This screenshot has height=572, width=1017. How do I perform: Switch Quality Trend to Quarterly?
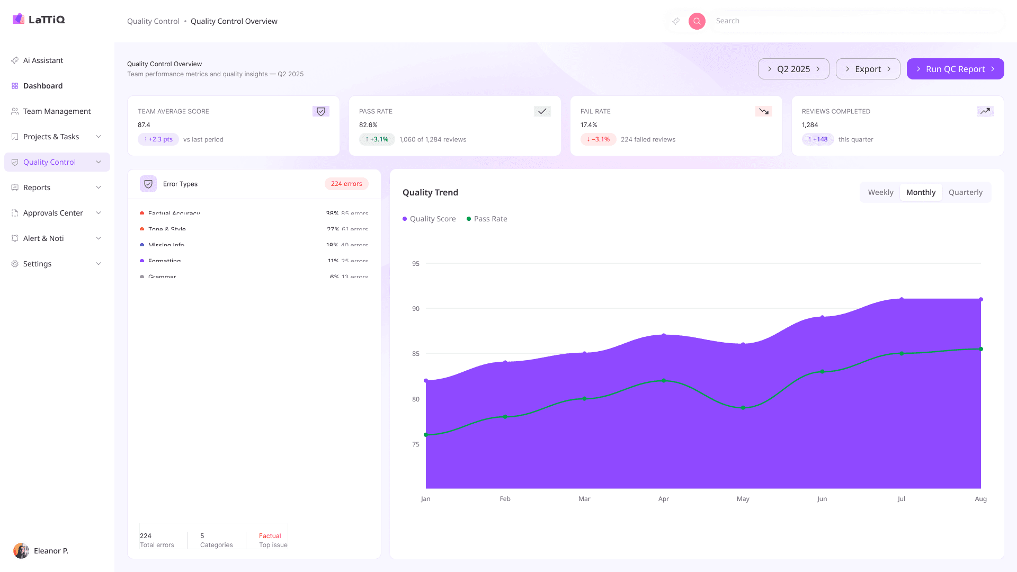click(x=965, y=192)
